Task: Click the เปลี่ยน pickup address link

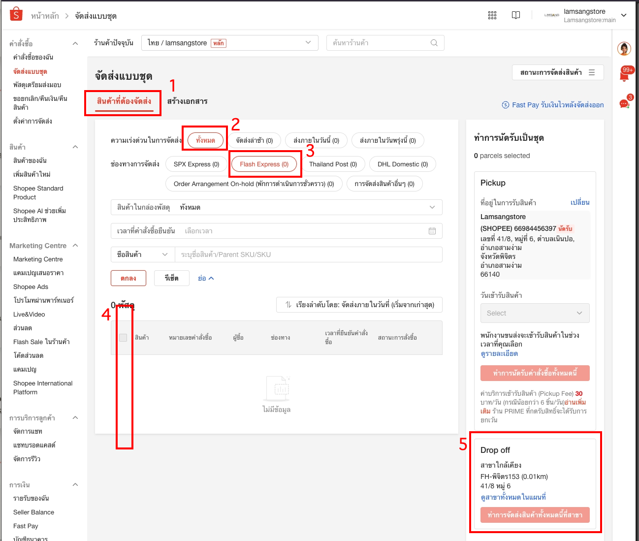Action: coord(580,202)
